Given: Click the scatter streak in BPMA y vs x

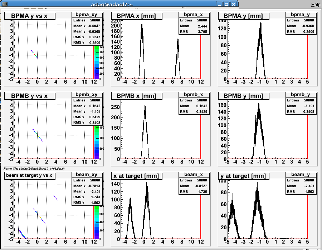Looking at the screenshot, I should [34, 54].
